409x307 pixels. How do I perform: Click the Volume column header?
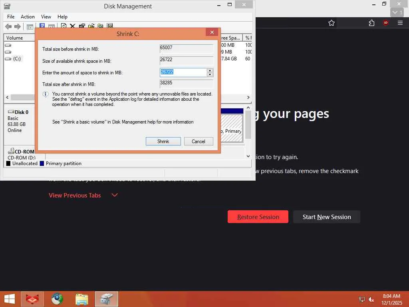(x=19, y=38)
